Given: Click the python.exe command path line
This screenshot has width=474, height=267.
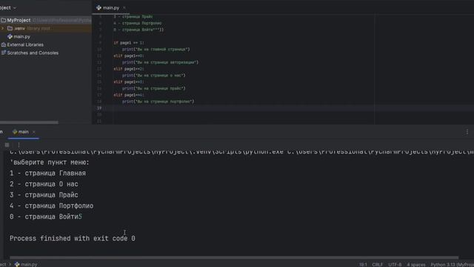Looking at the screenshot, I should click(241, 151).
